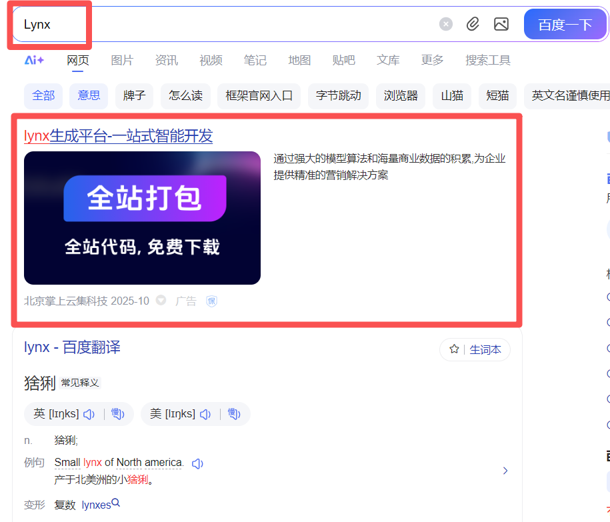Upload a file via the paperclip icon

pyautogui.click(x=473, y=23)
